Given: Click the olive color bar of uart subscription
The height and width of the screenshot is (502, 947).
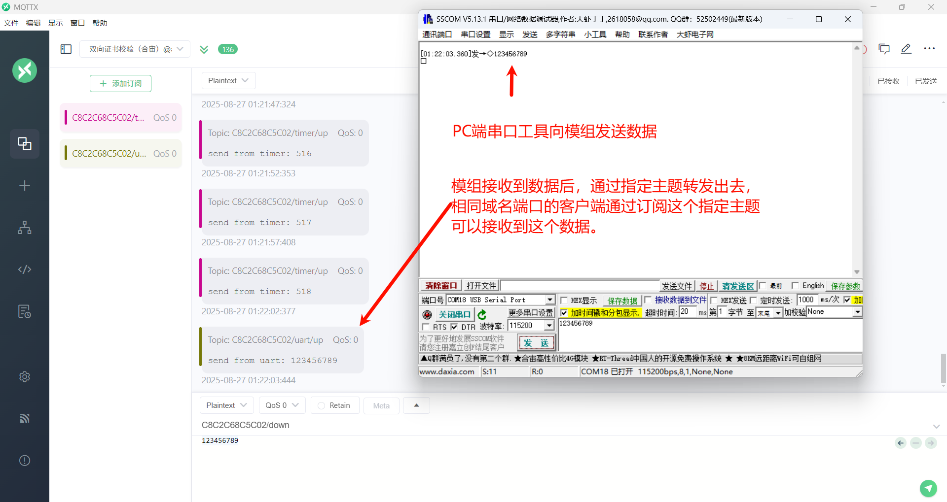Looking at the screenshot, I should (x=66, y=153).
